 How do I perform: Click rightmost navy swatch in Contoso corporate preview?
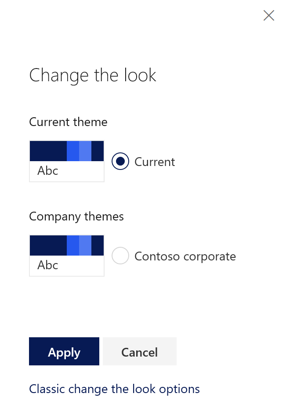coord(98,245)
